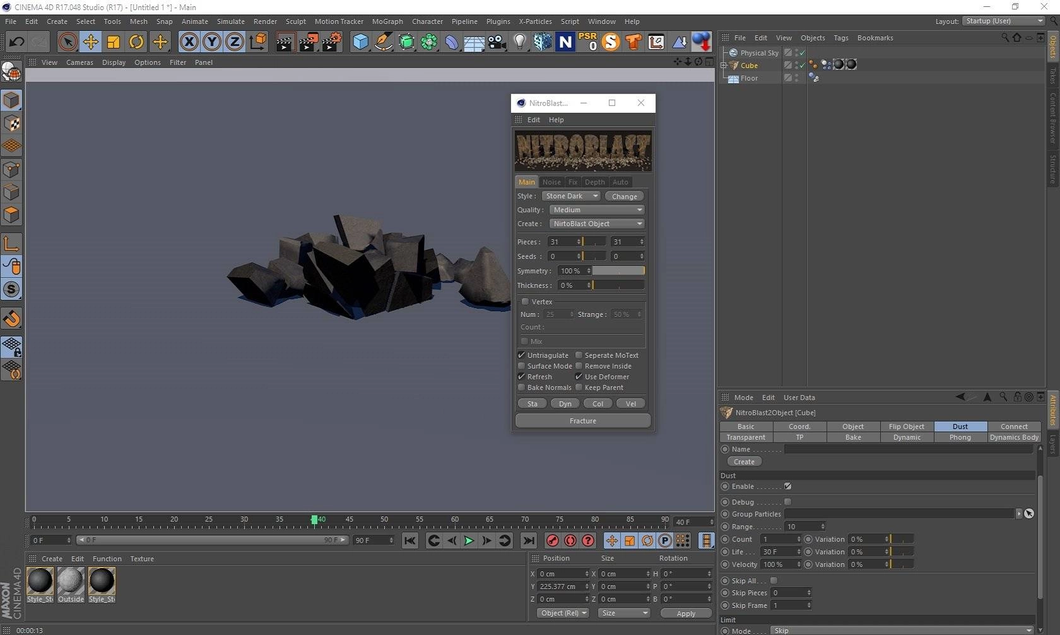The height and width of the screenshot is (635, 1060).
Task: Open Limit Mode Skip dropdown
Action: [903, 631]
